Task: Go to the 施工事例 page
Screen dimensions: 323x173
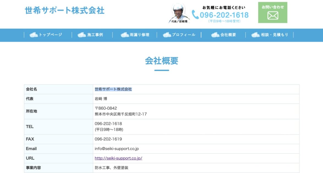Action: pyautogui.click(x=95, y=35)
